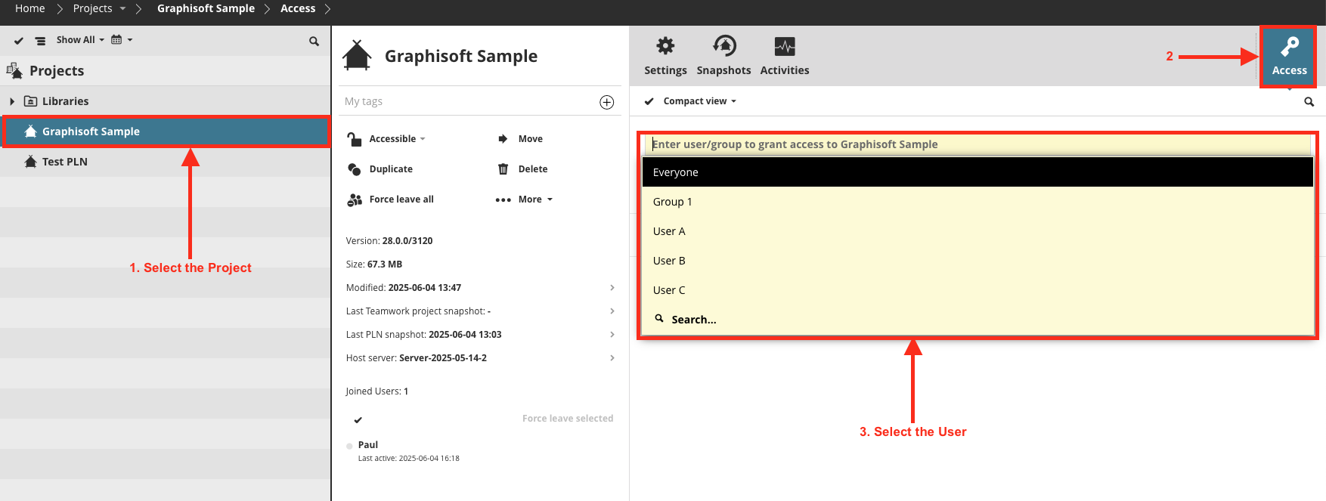Viewport: 1326px width, 501px height.
Task: Open the calendar filter dropdown
Action: click(122, 40)
